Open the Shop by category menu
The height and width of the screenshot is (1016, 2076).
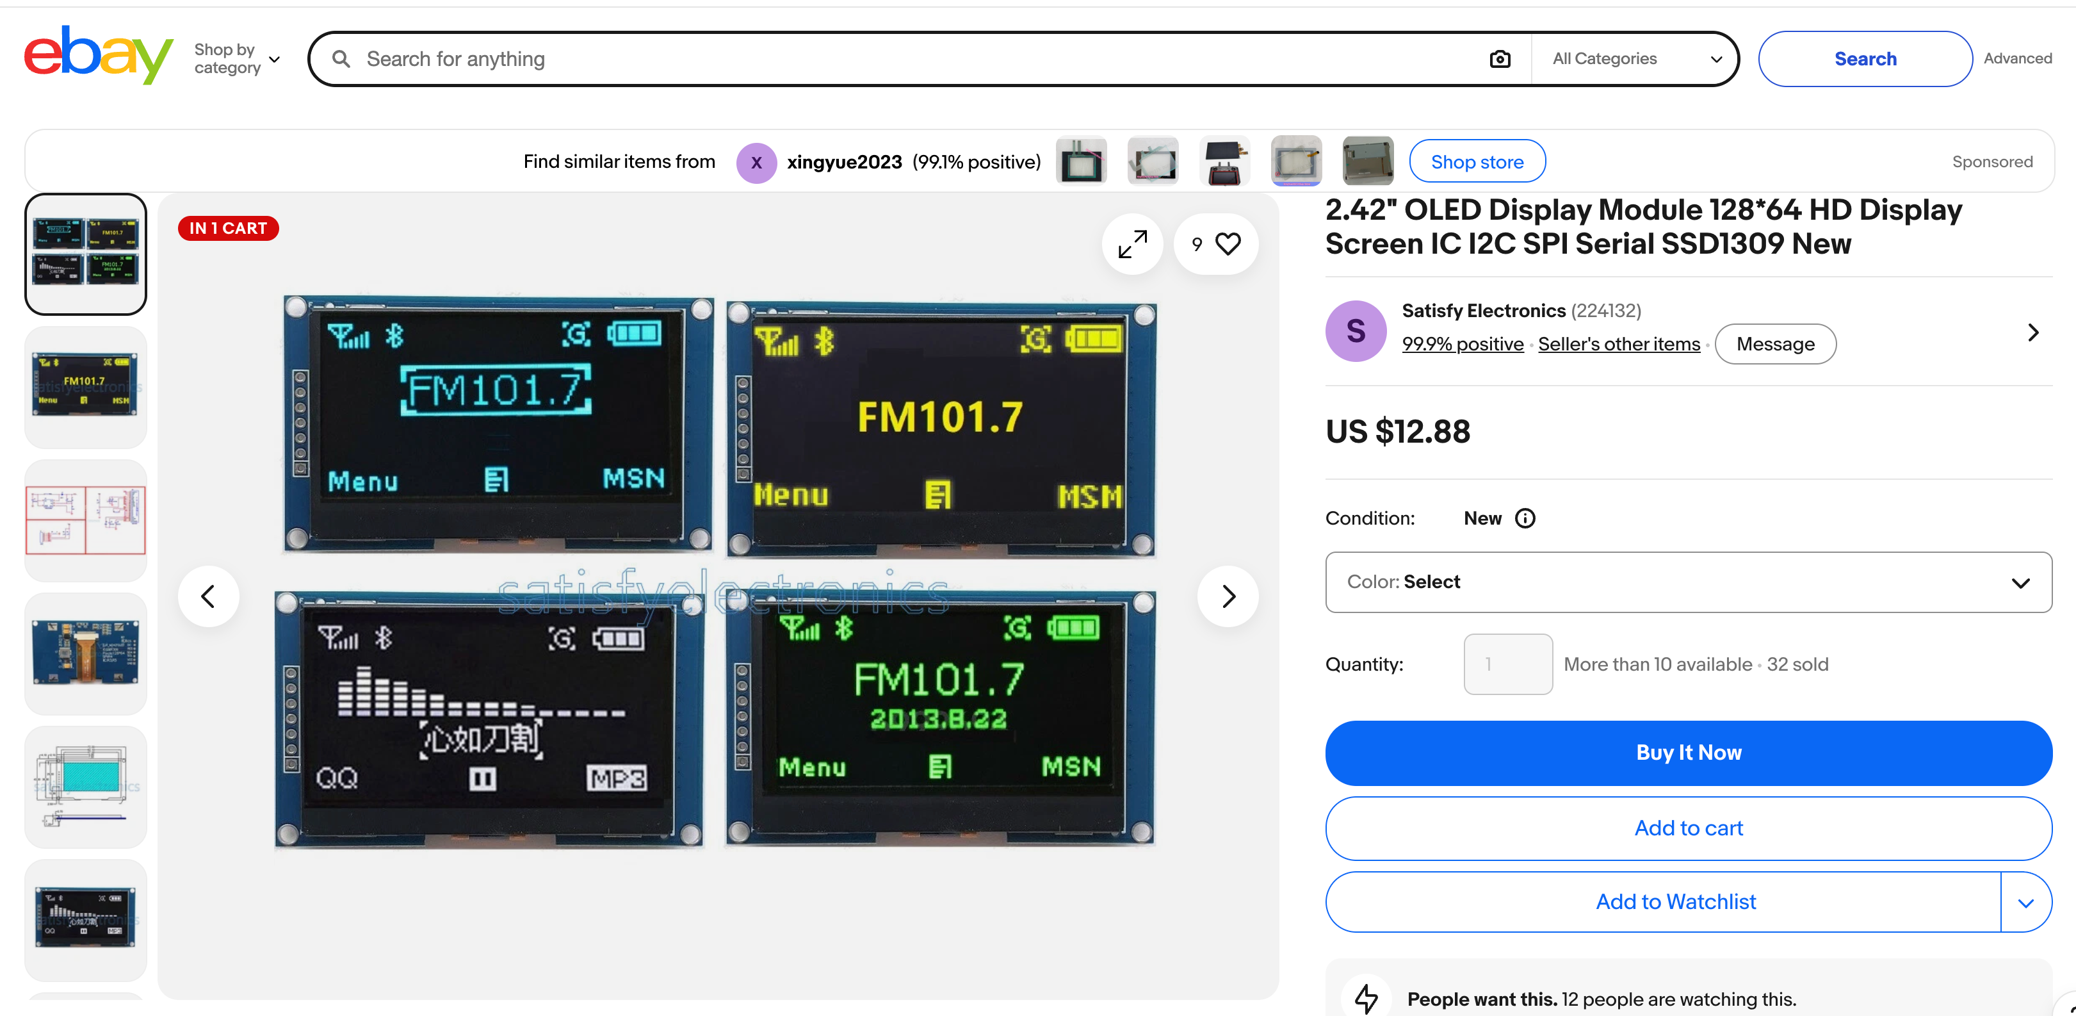click(x=237, y=59)
